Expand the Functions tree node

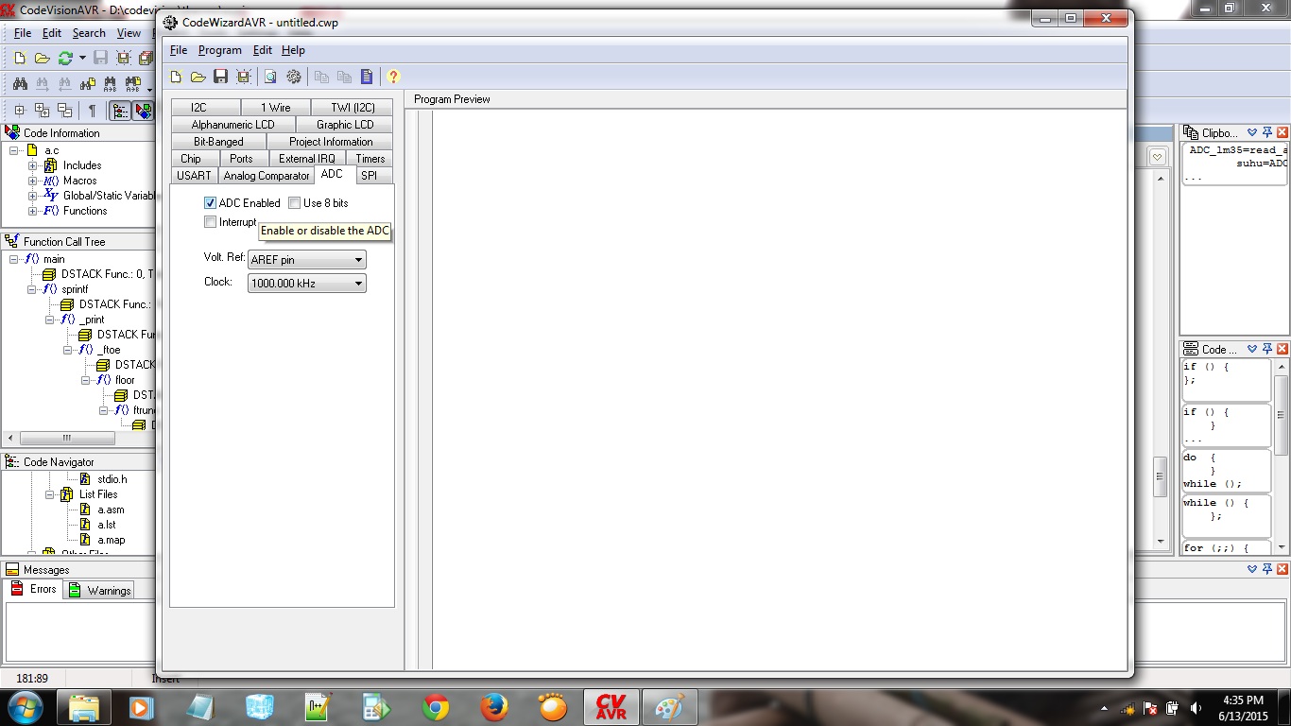[33, 211]
